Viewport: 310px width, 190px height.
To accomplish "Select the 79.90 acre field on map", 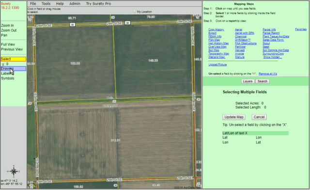I will point(151,17).
